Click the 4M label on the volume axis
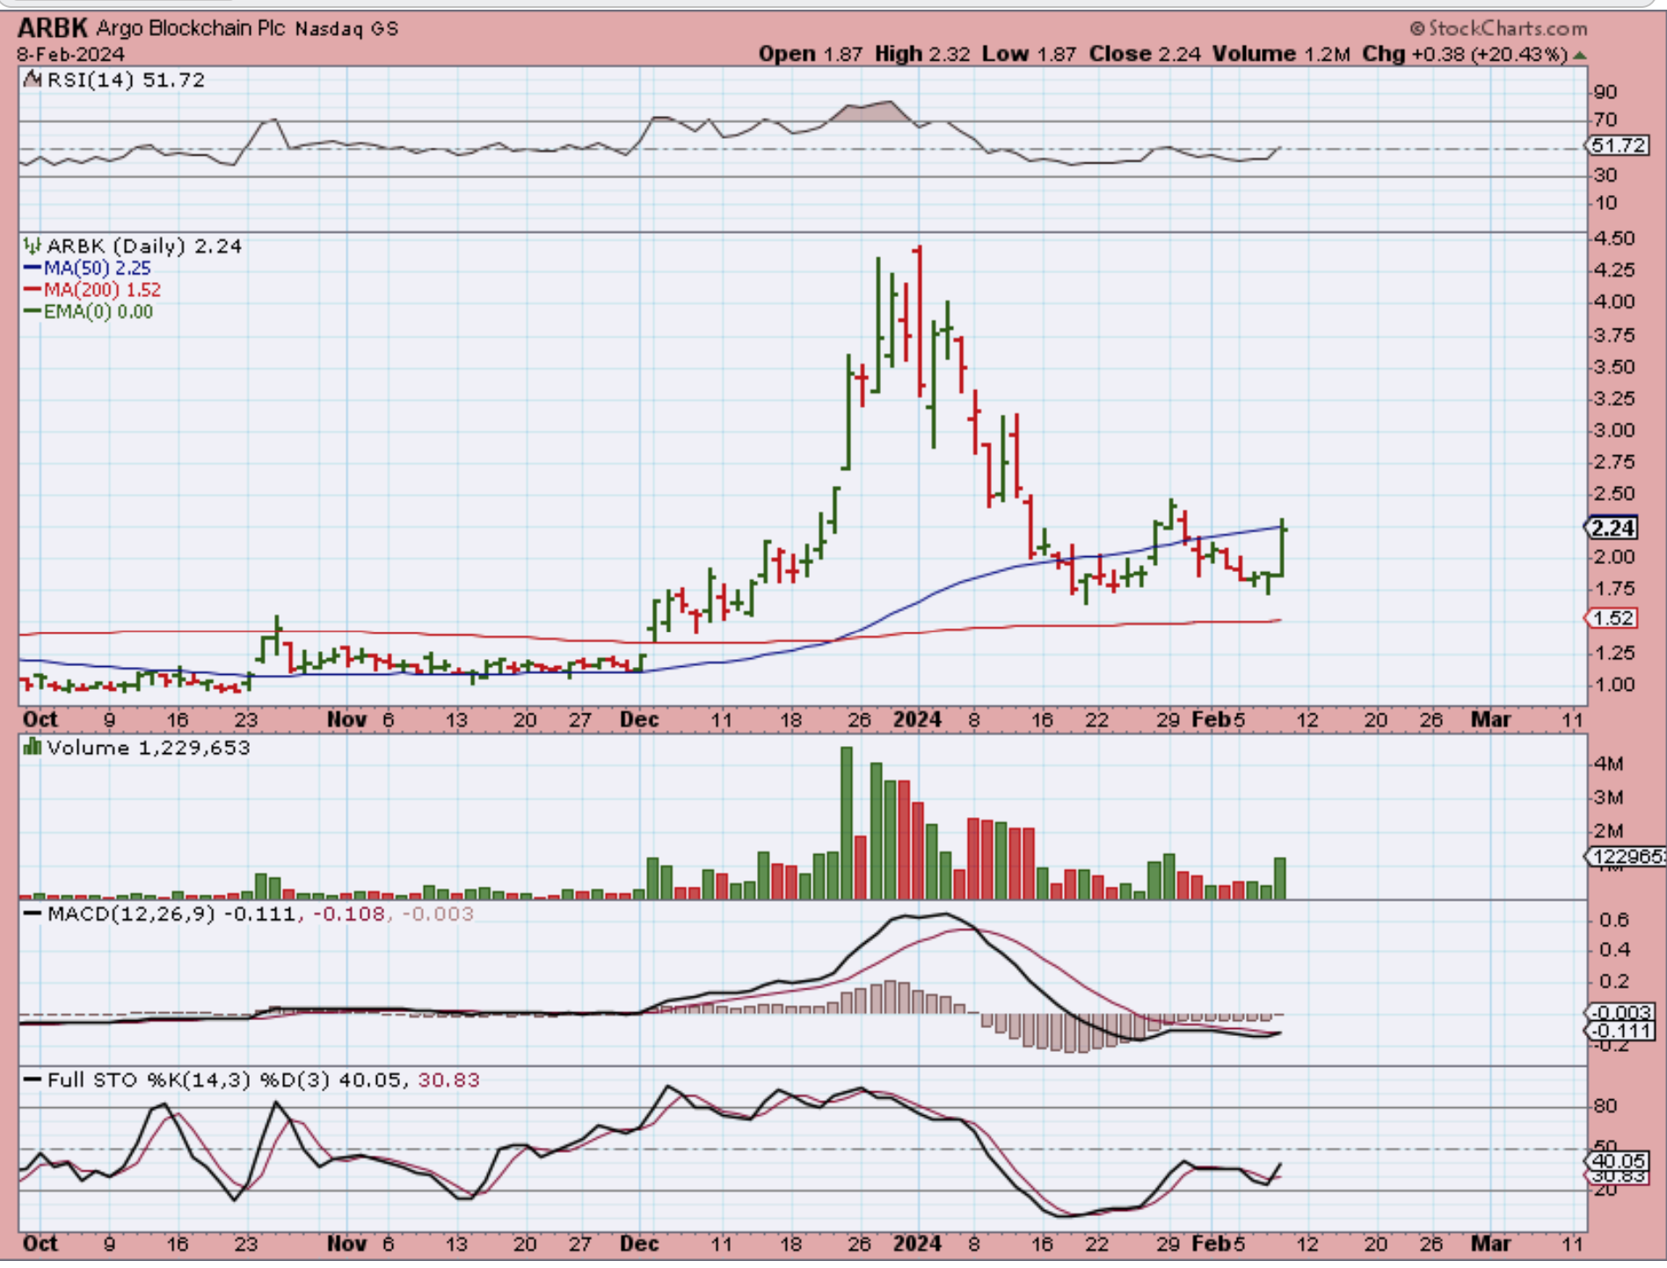 pyautogui.click(x=1609, y=764)
